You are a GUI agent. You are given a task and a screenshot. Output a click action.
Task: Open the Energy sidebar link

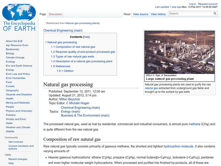[10, 70]
